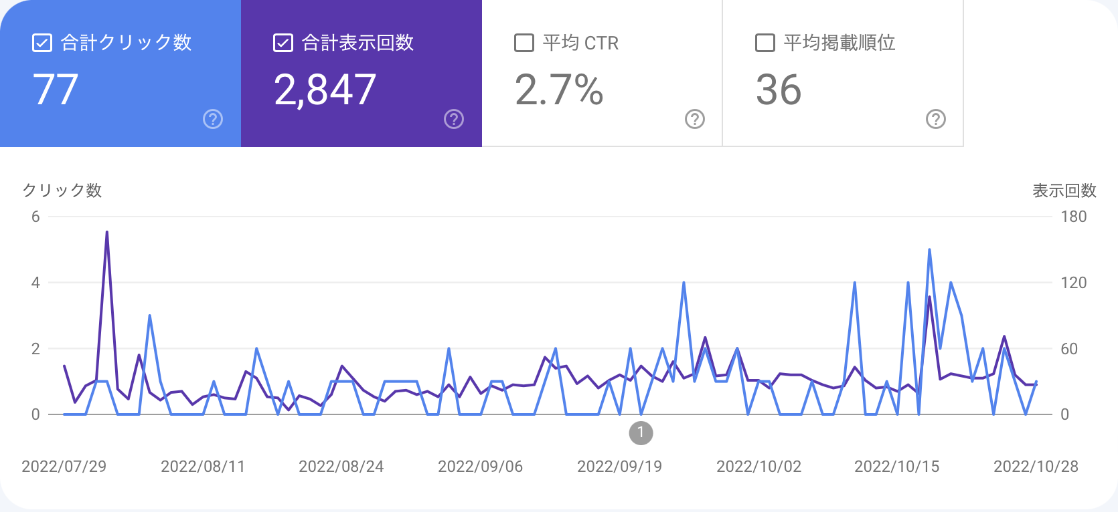Click the date label 2022/07/29
The width and height of the screenshot is (1118, 512).
click(x=64, y=467)
